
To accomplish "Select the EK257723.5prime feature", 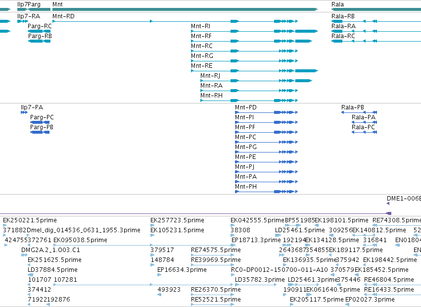I will click(x=177, y=220).
